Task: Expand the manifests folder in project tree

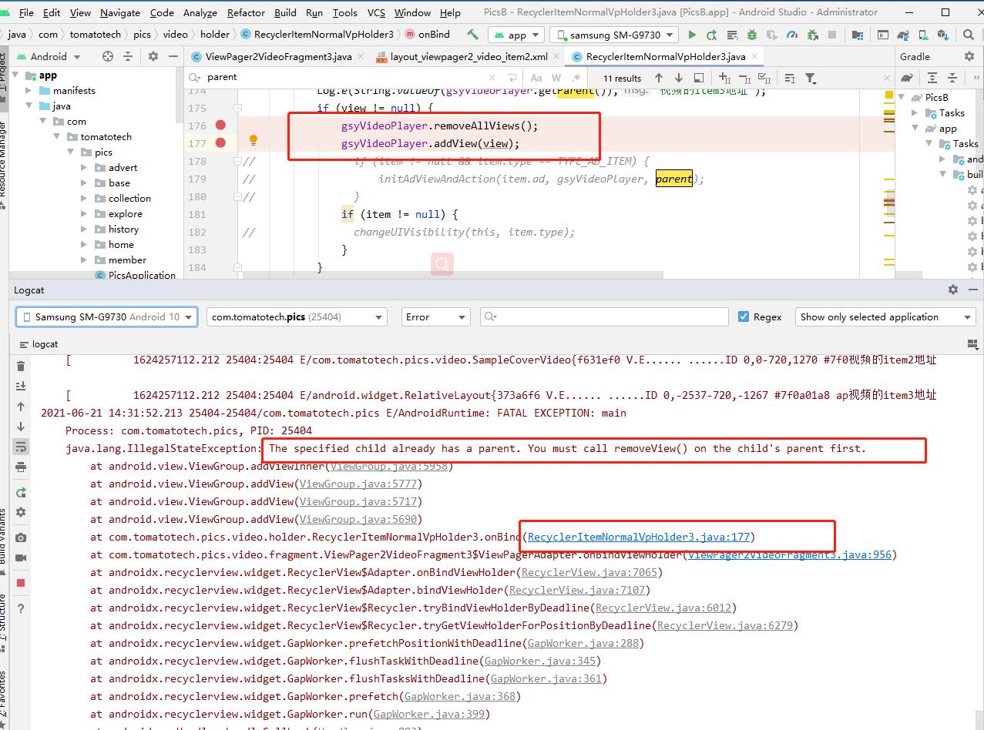Action: pos(29,90)
